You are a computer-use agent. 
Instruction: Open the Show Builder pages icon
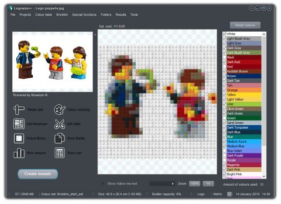[59, 138]
